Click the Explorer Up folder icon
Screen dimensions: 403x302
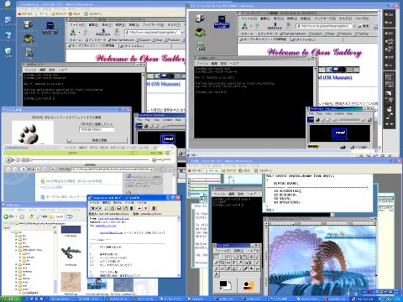31,216
